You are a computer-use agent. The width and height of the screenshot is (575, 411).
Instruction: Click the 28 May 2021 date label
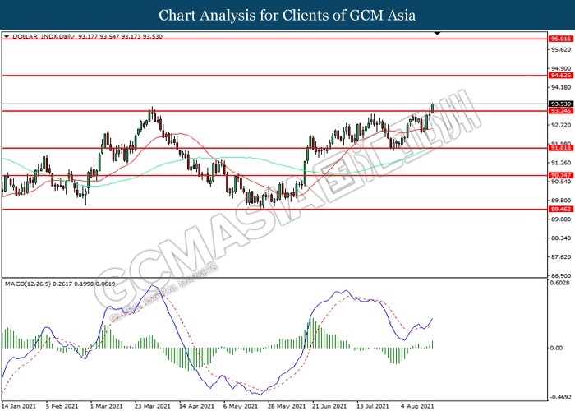point(285,405)
